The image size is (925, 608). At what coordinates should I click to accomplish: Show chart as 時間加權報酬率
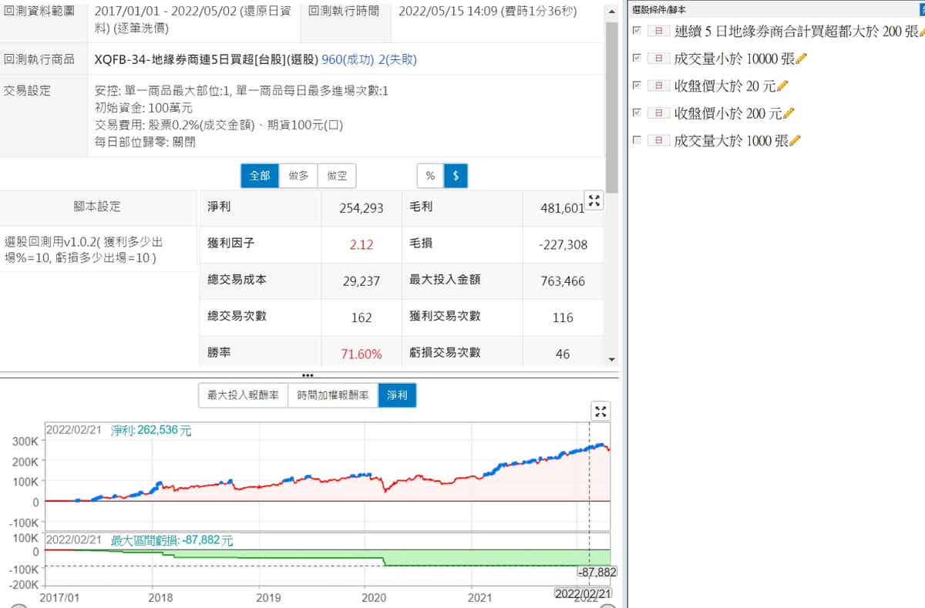[333, 396]
